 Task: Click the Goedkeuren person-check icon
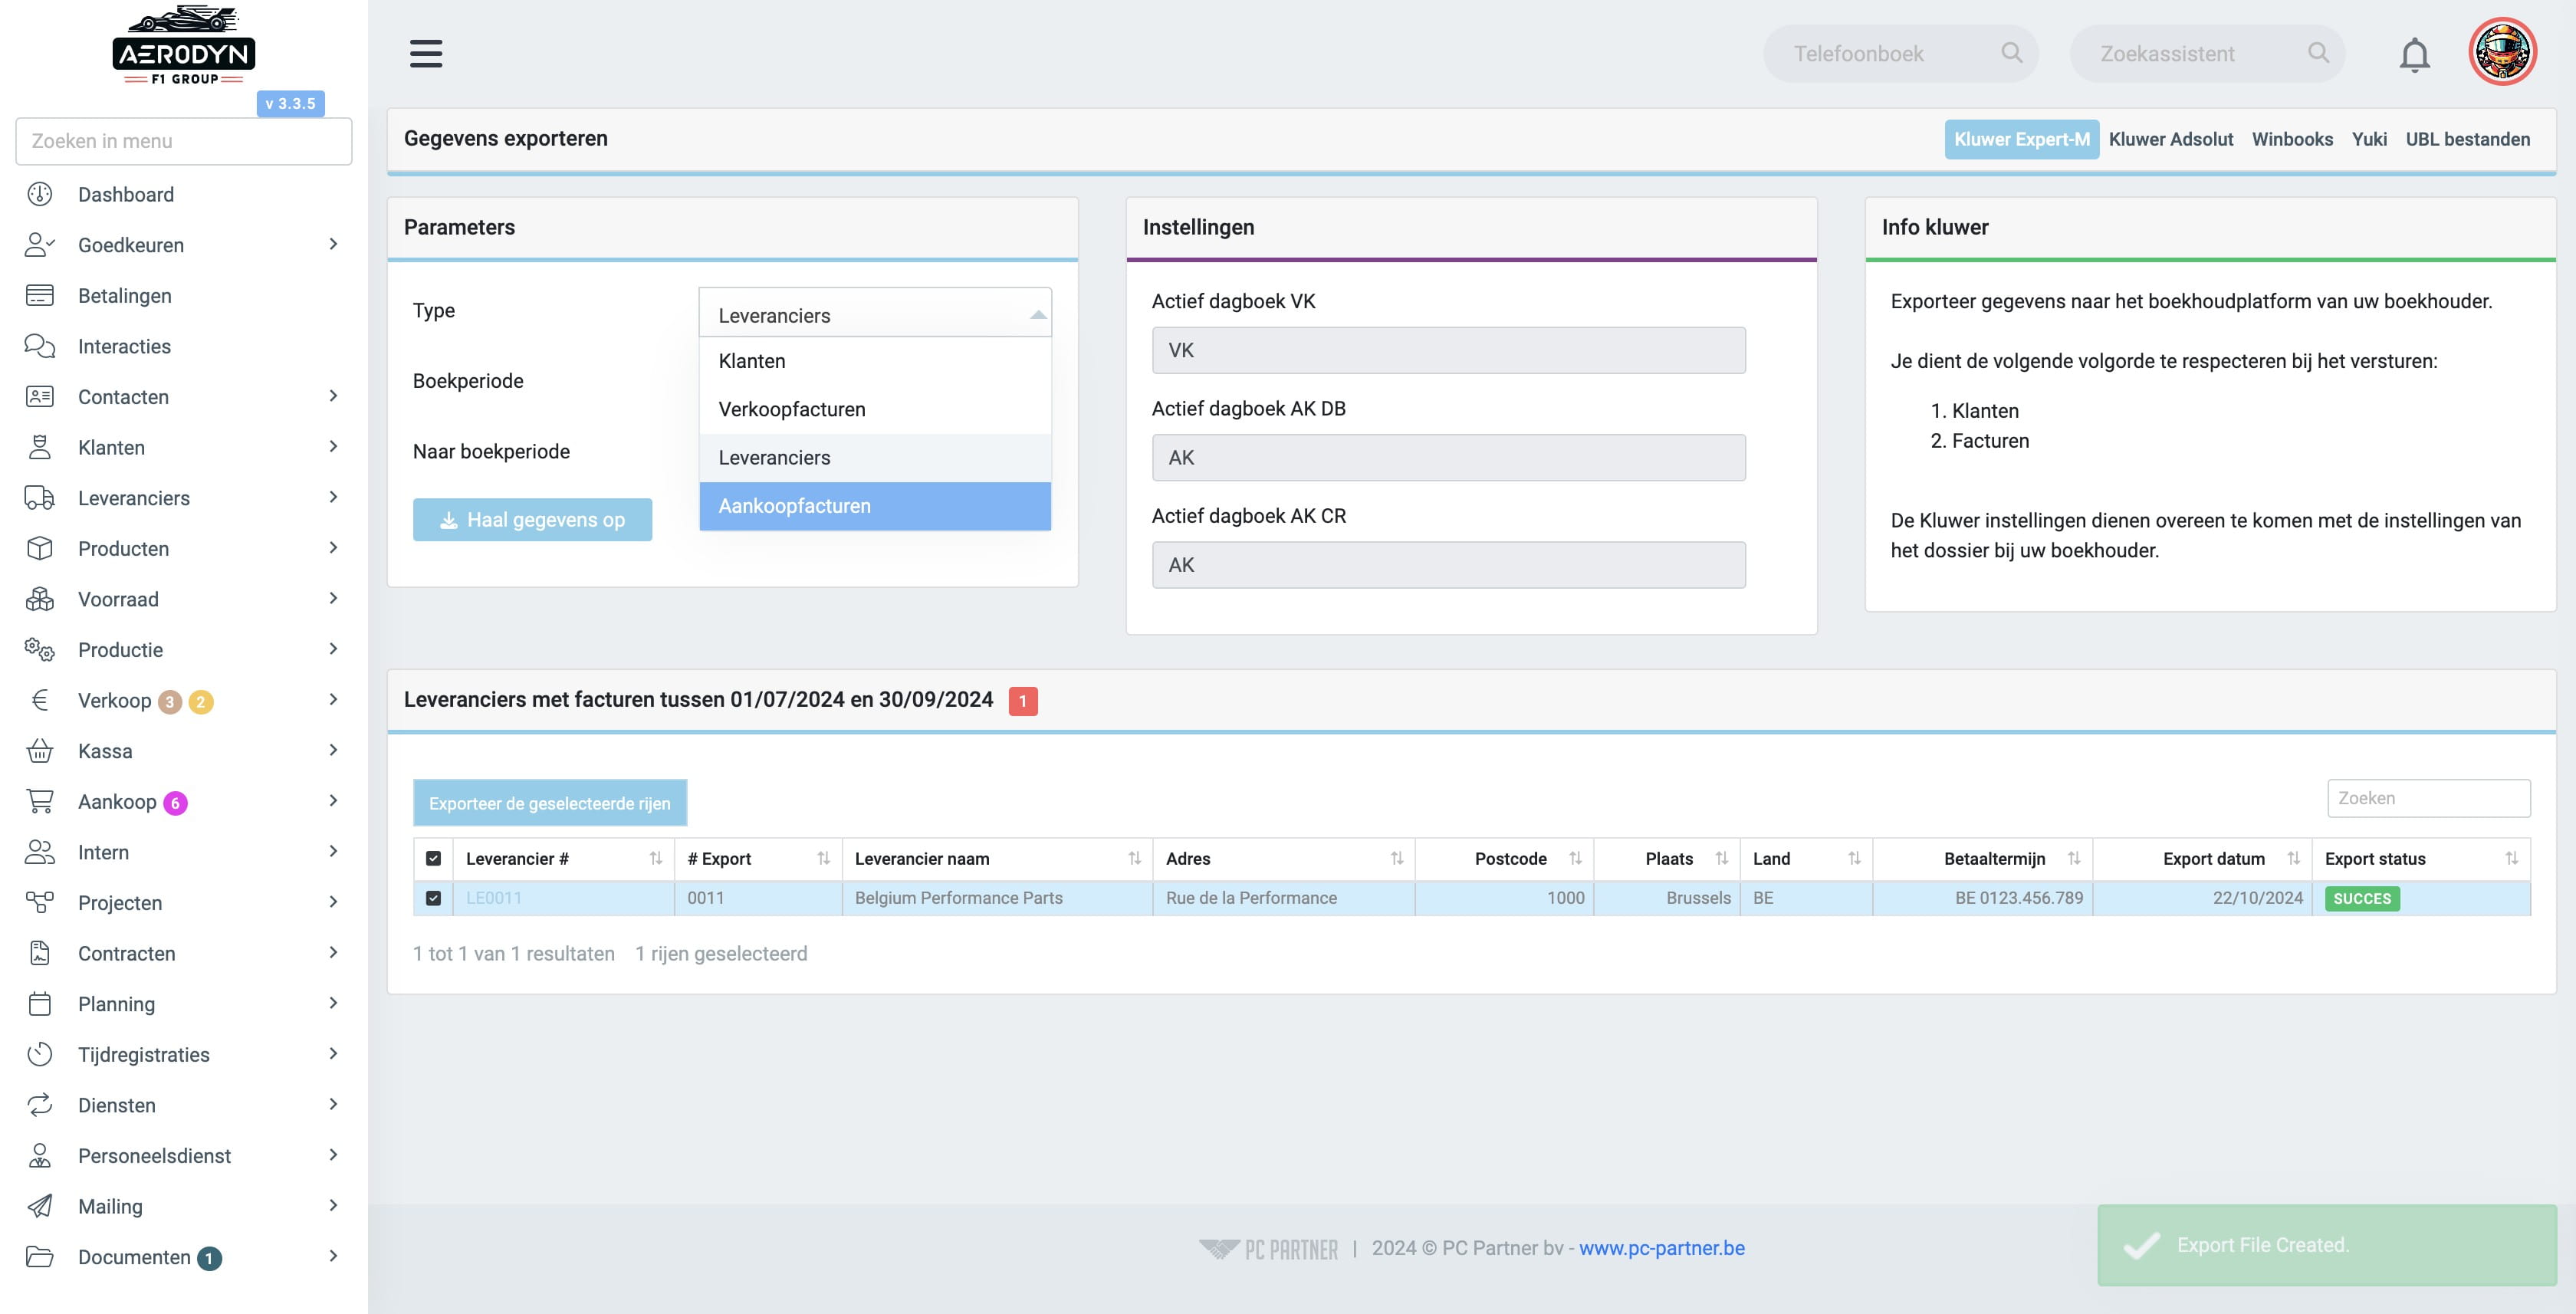tap(40, 245)
